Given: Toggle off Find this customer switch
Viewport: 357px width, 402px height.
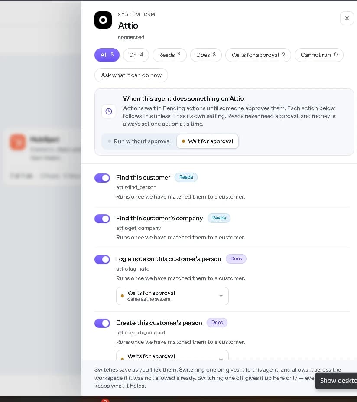Looking at the screenshot, I should tap(102, 178).
